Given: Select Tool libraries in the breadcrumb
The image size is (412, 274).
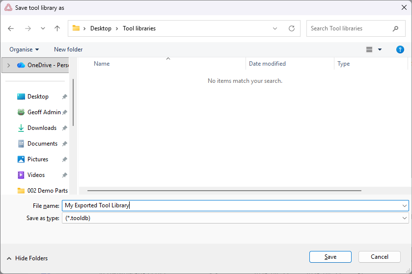Looking at the screenshot, I should click(139, 28).
